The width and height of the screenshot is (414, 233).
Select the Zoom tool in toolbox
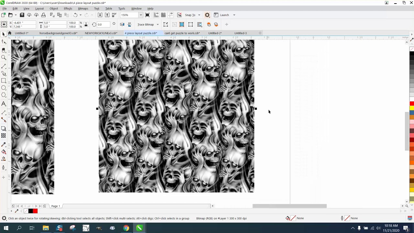[4, 58]
